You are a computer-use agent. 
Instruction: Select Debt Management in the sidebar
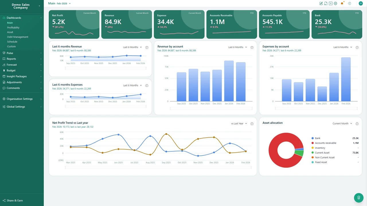pyautogui.click(x=18, y=37)
